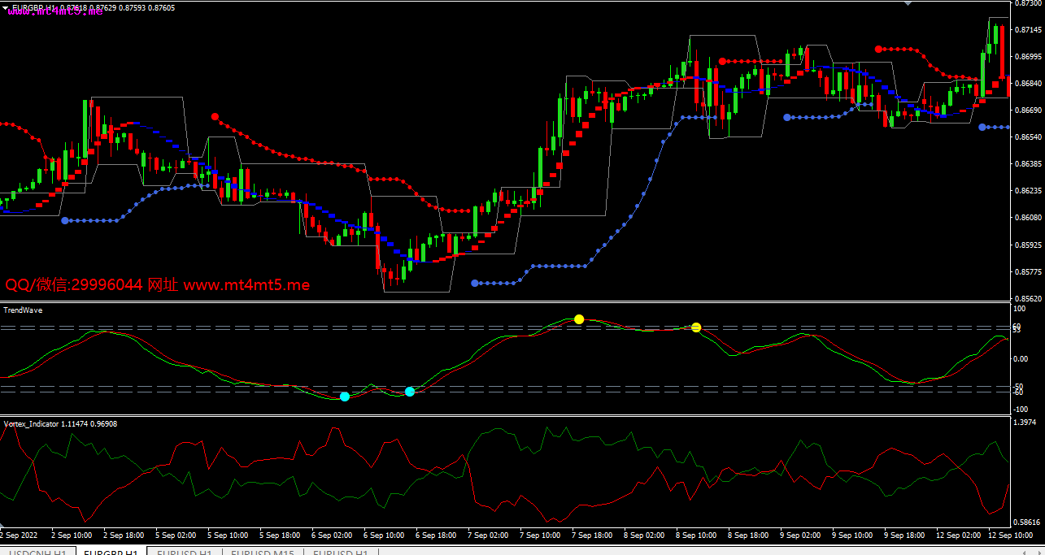Click the 2 Sep 18:00 time label

click(122, 535)
